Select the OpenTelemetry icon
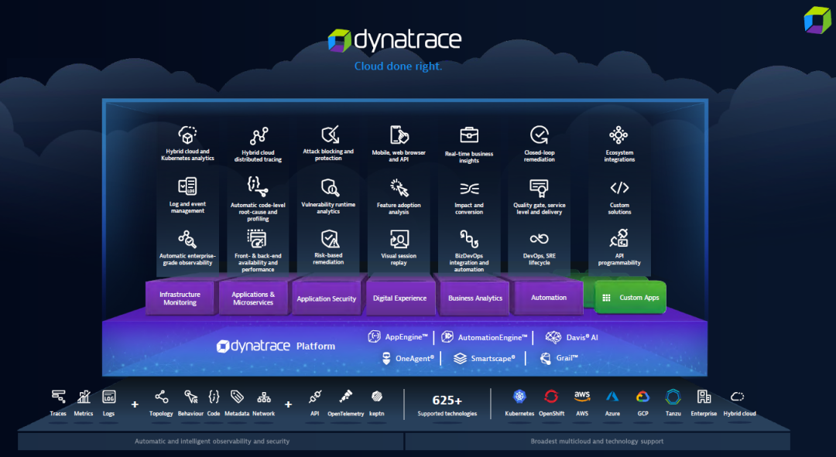836x457 pixels. (x=345, y=397)
